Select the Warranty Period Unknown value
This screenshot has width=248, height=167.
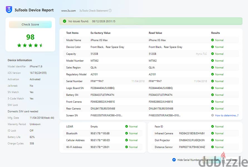point(35,124)
